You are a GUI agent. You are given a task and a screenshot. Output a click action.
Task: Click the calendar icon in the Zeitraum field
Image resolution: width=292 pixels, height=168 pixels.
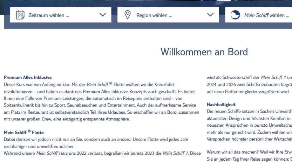(x=19, y=15)
